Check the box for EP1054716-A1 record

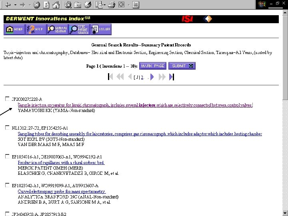[x=7, y=156]
